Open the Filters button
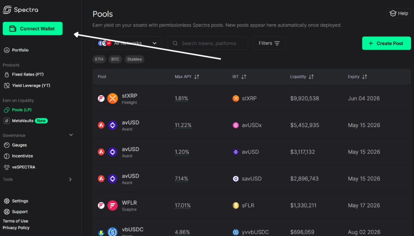The image size is (414, 236). [269, 43]
